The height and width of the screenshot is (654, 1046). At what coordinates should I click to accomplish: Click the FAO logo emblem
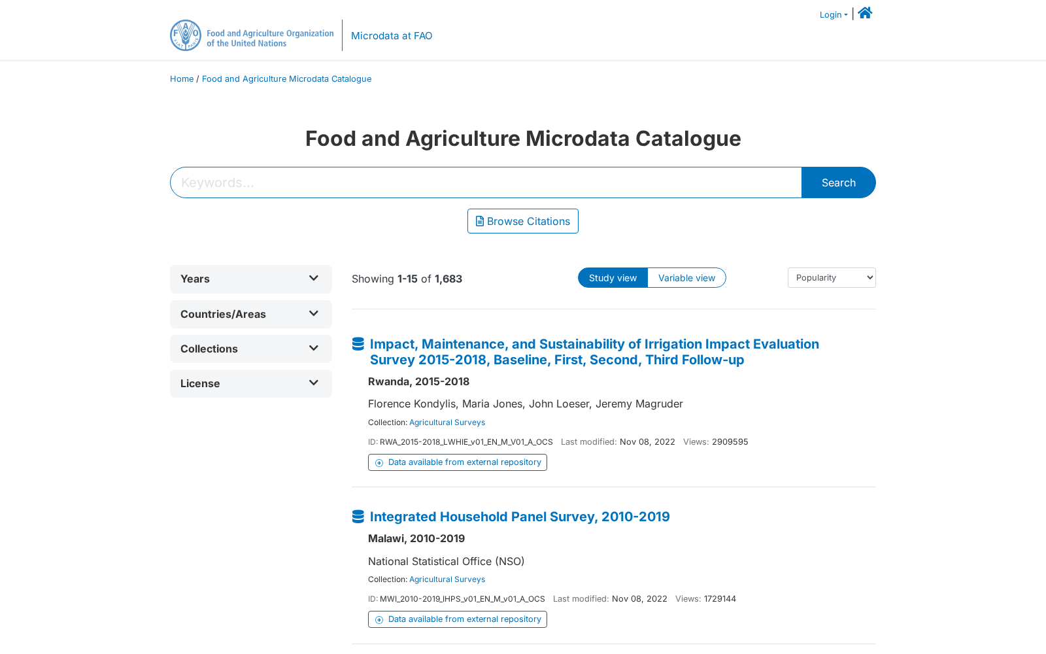(186, 35)
